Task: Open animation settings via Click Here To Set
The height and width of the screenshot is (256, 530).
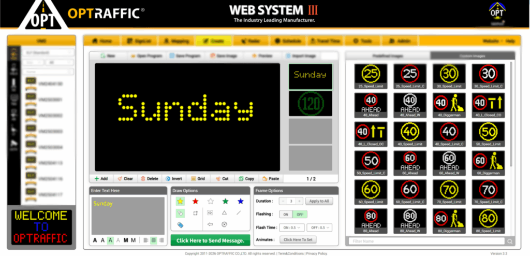Action: point(298,240)
